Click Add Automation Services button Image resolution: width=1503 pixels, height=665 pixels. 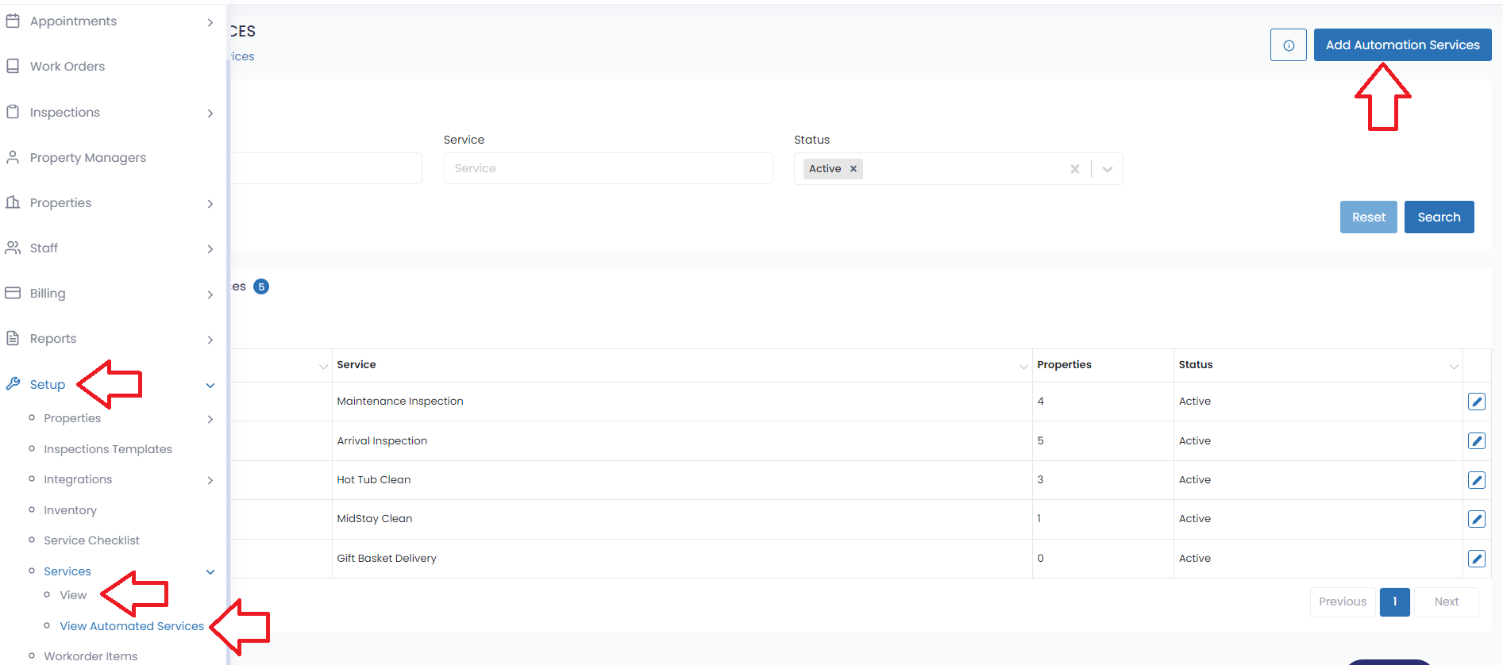1402,45
